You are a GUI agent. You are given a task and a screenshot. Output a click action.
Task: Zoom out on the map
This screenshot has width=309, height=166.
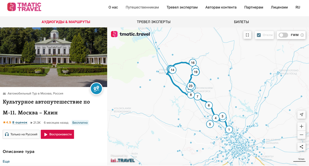point(301,135)
